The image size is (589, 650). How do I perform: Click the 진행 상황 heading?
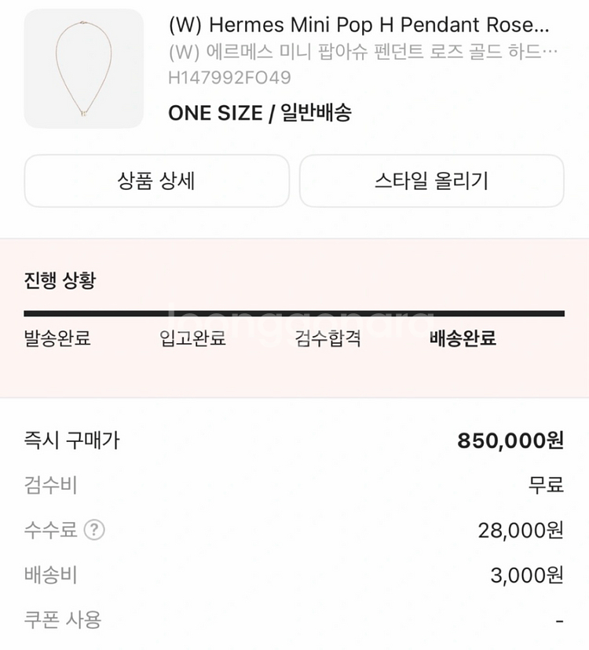pyautogui.click(x=60, y=281)
